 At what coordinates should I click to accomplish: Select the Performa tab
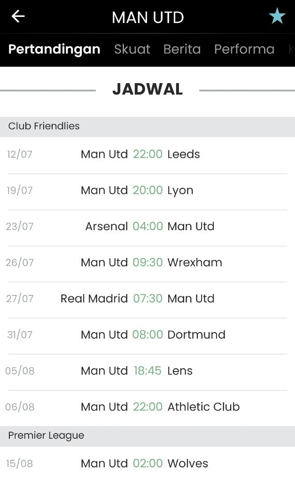tap(244, 49)
